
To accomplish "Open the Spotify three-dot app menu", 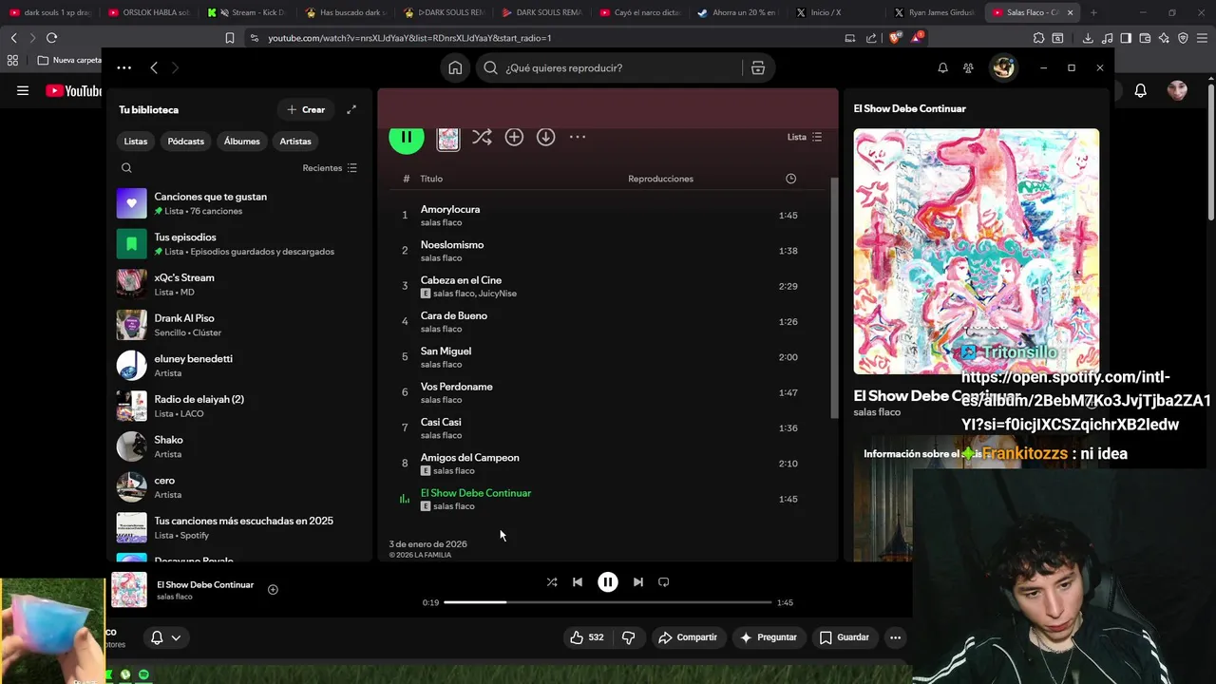I will (x=123, y=67).
